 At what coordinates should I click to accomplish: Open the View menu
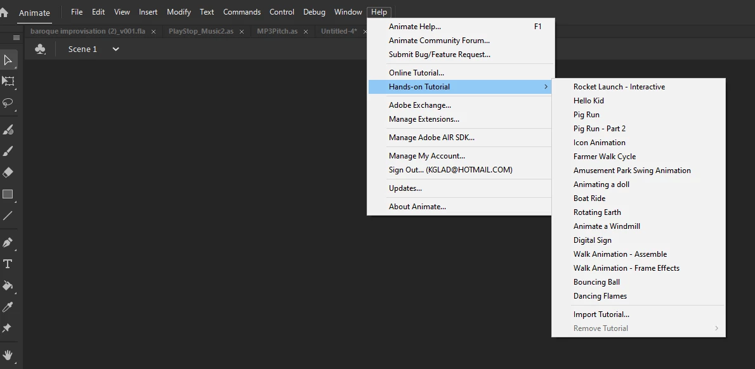point(122,12)
